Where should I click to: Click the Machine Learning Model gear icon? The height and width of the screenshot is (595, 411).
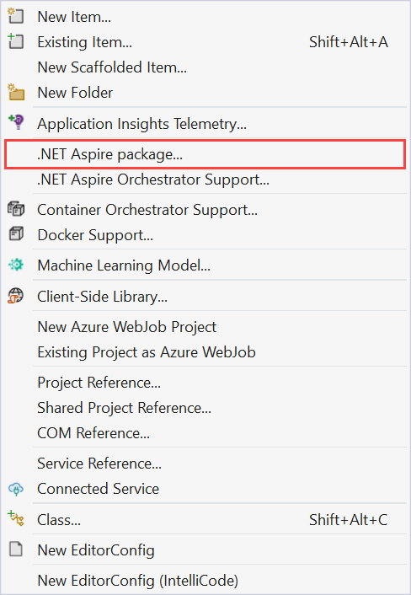pyautogui.click(x=16, y=265)
